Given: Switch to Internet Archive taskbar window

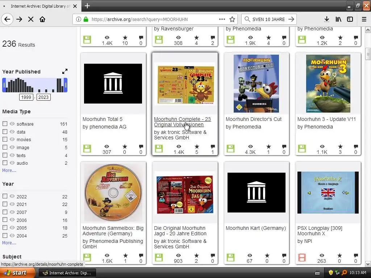Looking at the screenshot, I should pos(67,273).
